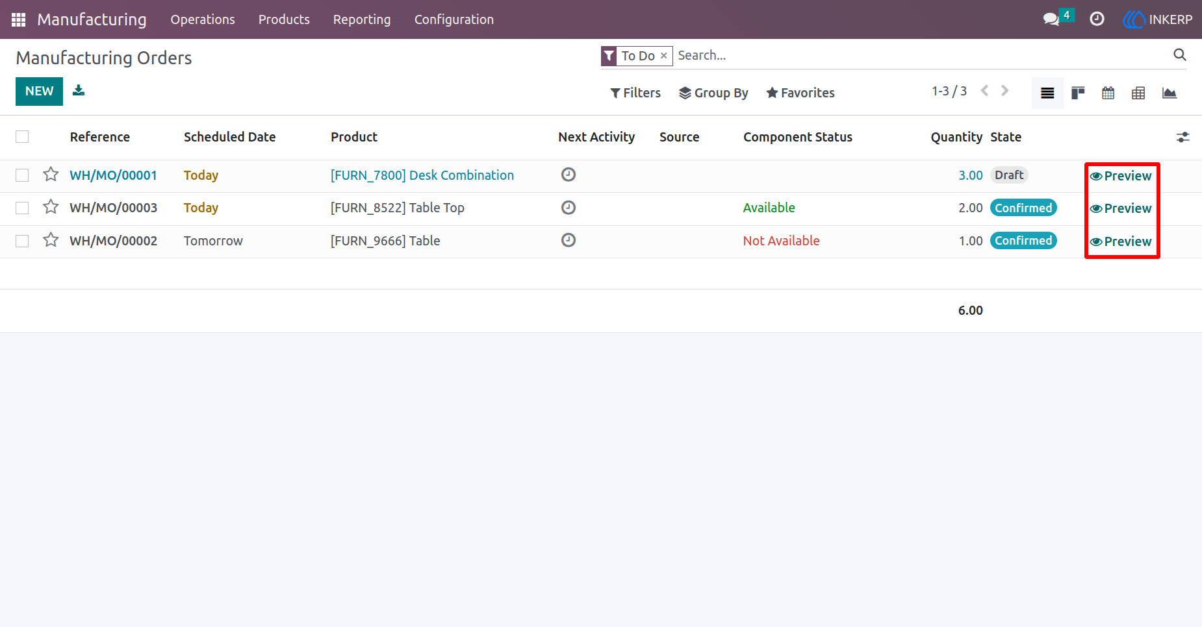Remove the To Do filter tag
This screenshot has height=627, width=1202.
coord(663,56)
